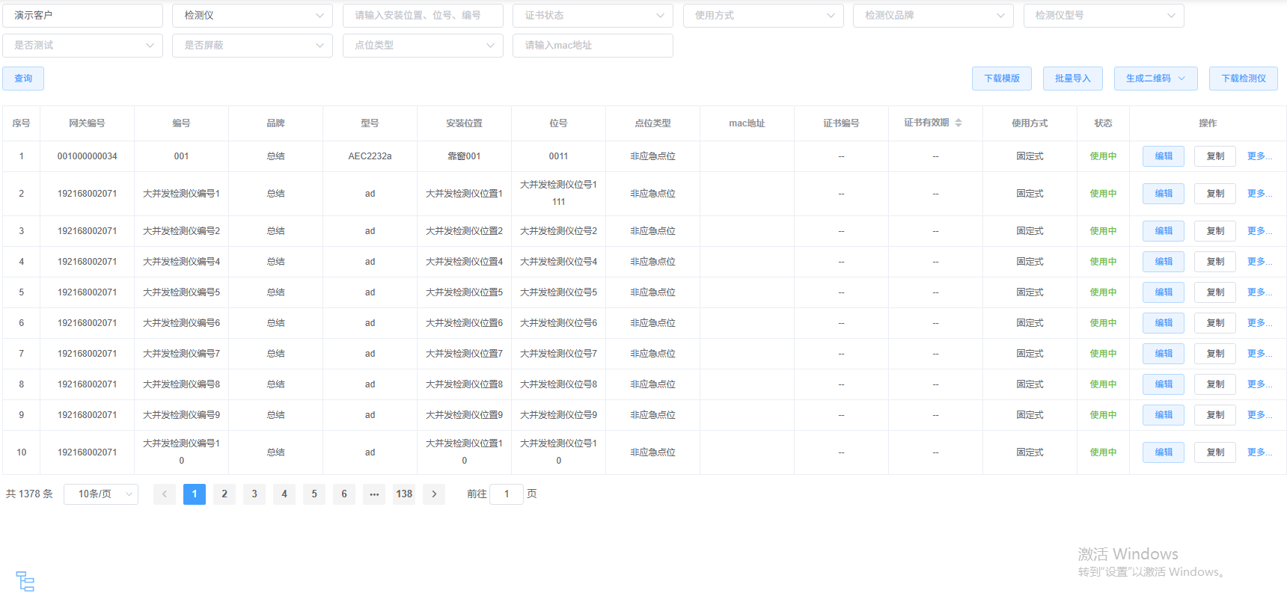Click the 查询 search button

coord(23,79)
